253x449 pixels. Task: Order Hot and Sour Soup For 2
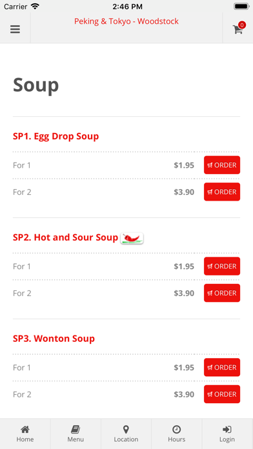(222, 293)
